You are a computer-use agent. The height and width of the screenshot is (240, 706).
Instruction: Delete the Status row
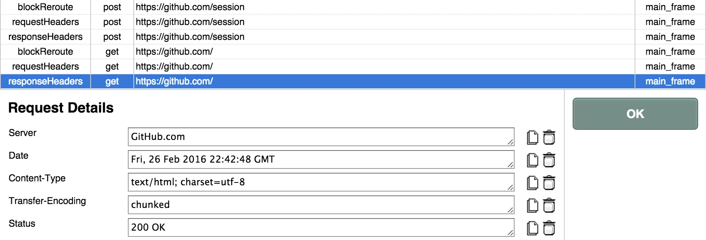(549, 228)
